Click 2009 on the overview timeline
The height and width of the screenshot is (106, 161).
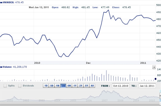pos(136,100)
